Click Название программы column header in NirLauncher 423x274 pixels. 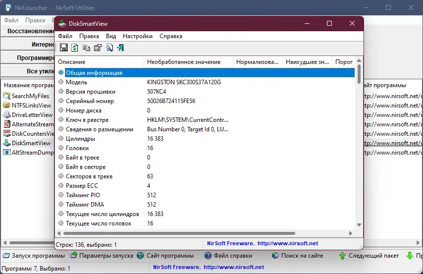point(28,85)
